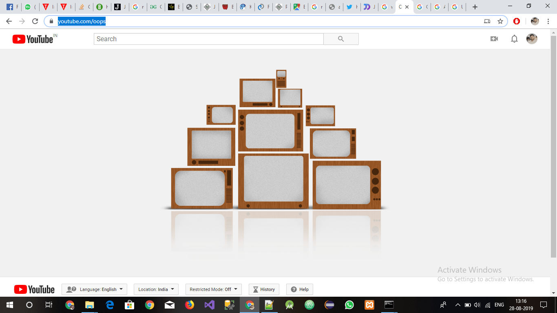Open Android Studio from the taskbar

coord(290,305)
